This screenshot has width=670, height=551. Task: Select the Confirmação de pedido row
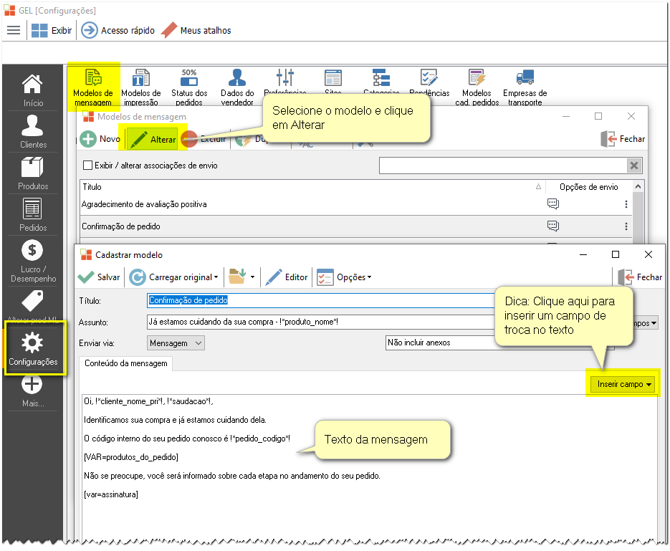(x=356, y=226)
